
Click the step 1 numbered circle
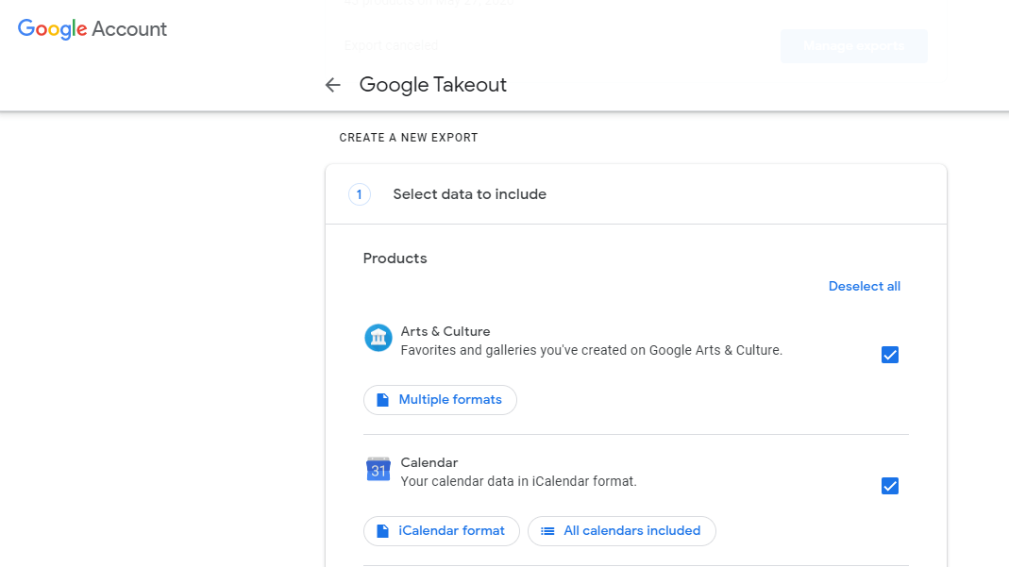click(x=360, y=194)
